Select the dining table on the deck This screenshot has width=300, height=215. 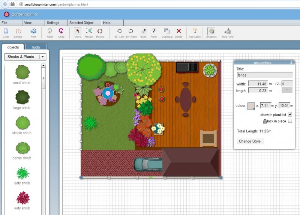(x=185, y=99)
